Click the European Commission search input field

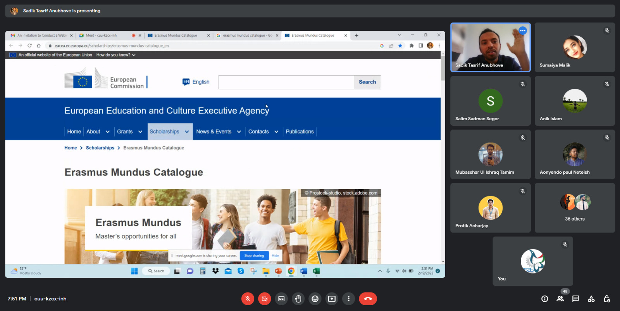[x=286, y=82]
